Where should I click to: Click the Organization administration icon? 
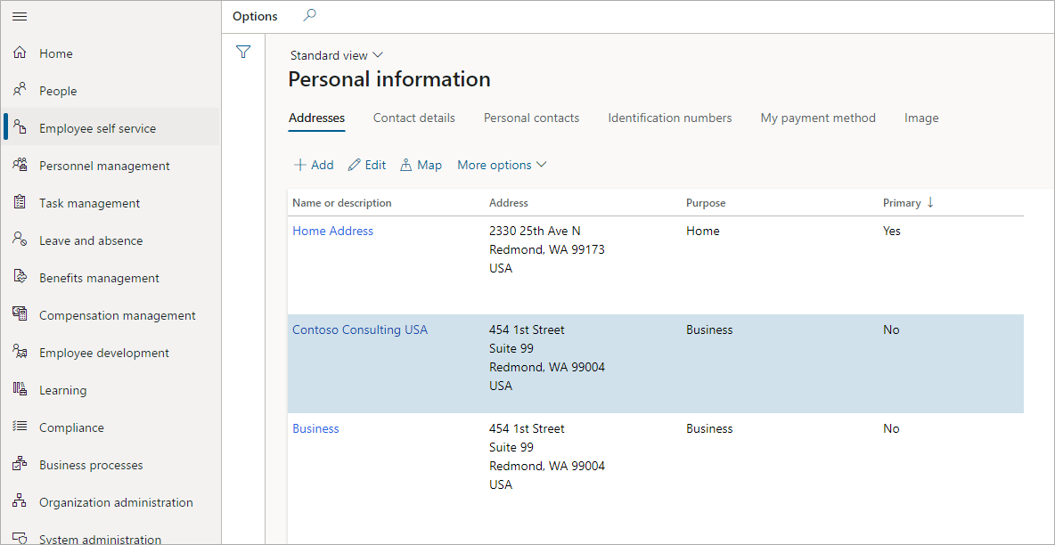[20, 501]
